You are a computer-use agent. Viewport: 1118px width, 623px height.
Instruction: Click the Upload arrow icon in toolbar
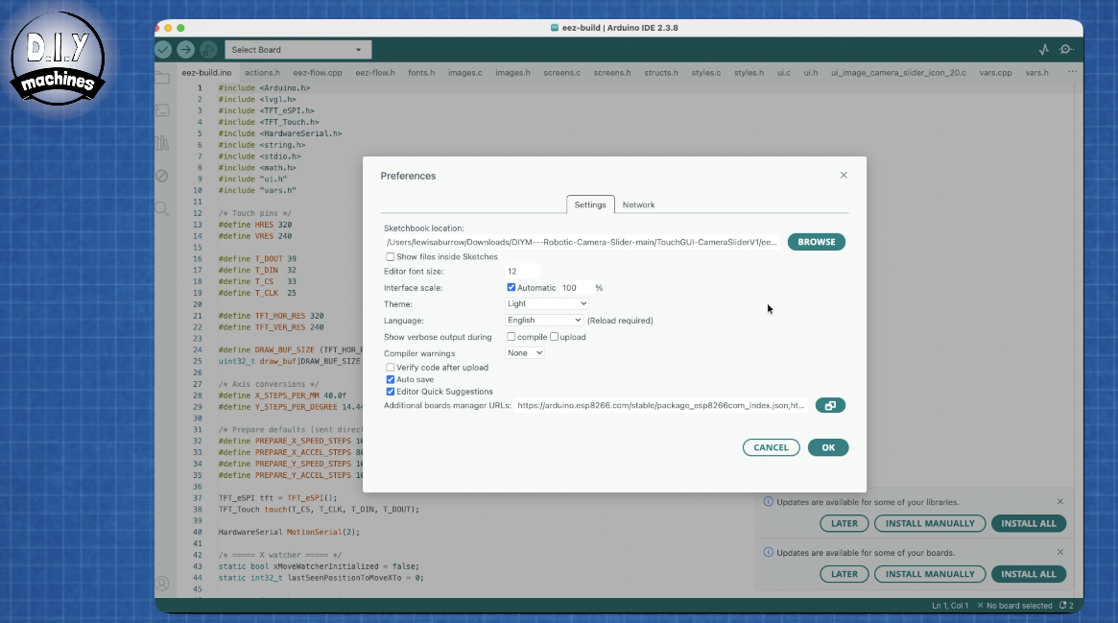point(185,49)
